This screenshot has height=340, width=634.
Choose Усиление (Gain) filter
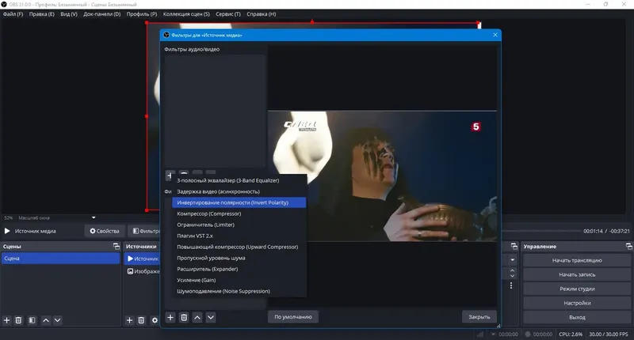pyautogui.click(x=239, y=280)
